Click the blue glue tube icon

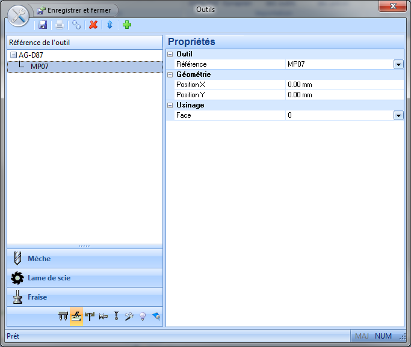point(156,316)
